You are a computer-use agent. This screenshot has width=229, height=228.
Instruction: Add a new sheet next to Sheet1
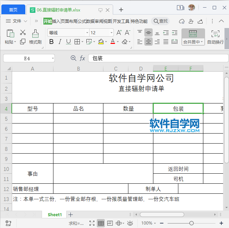click(70, 215)
